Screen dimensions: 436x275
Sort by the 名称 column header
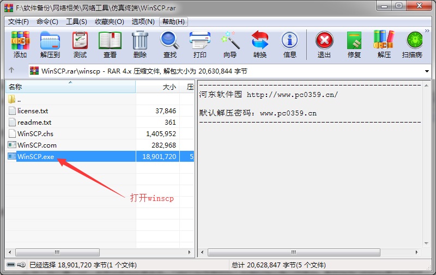click(71, 87)
